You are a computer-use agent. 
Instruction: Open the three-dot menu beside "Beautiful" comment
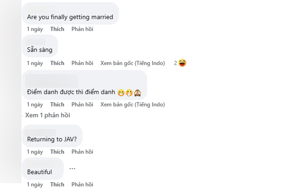click(x=72, y=169)
